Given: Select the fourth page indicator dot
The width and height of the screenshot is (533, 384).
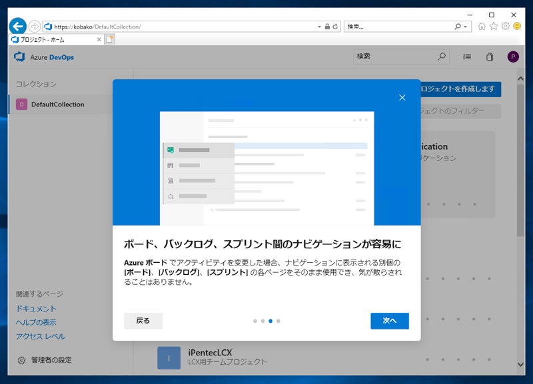Looking at the screenshot, I should (x=278, y=321).
